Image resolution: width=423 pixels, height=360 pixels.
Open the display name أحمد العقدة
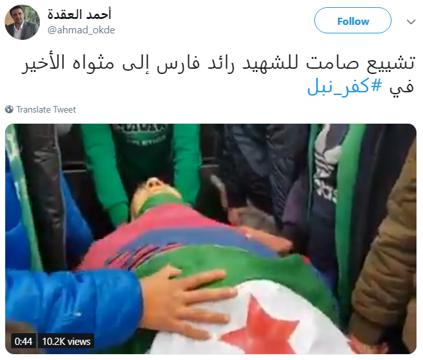pos(79,14)
